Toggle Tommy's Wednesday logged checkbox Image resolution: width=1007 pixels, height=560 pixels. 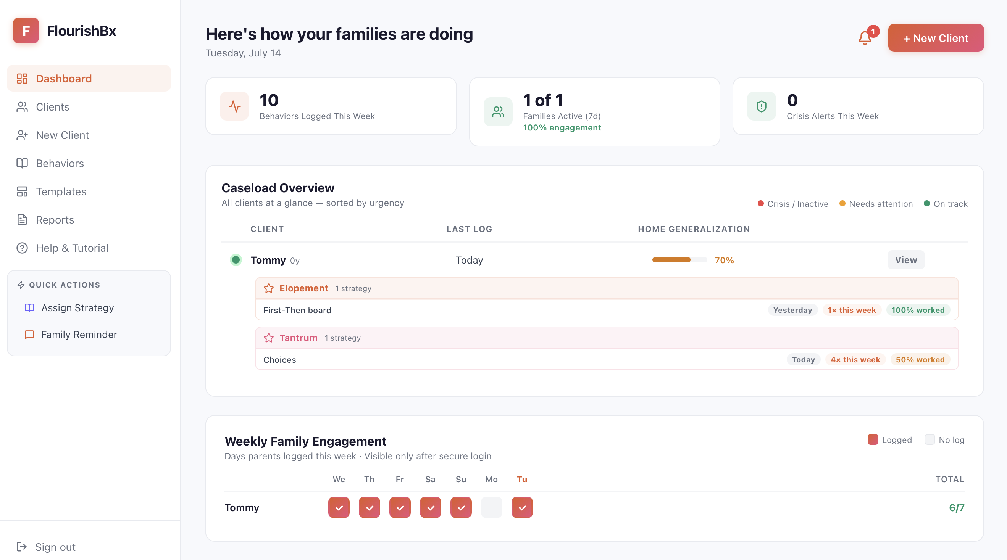click(339, 507)
